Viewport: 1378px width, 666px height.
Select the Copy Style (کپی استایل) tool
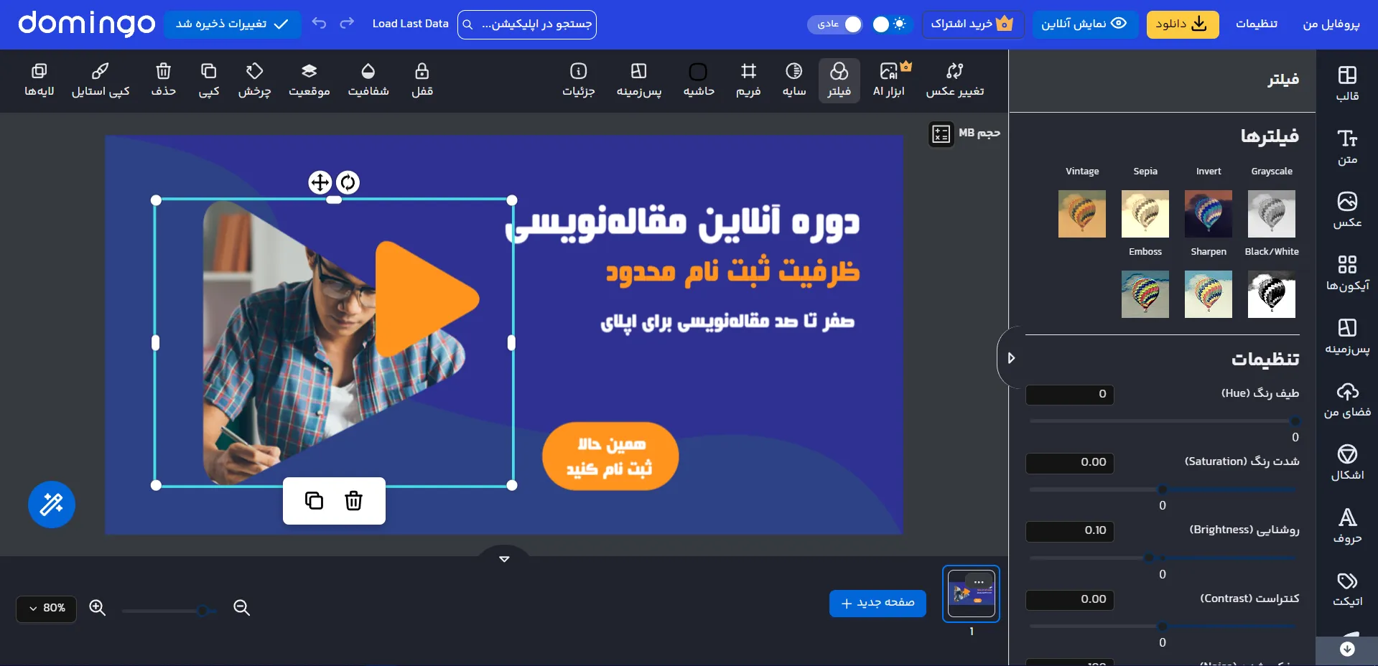click(x=101, y=80)
